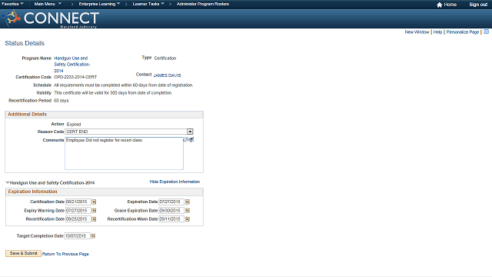Click Personalize Page link
The height and width of the screenshot is (277, 492).
click(x=463, y=32)
